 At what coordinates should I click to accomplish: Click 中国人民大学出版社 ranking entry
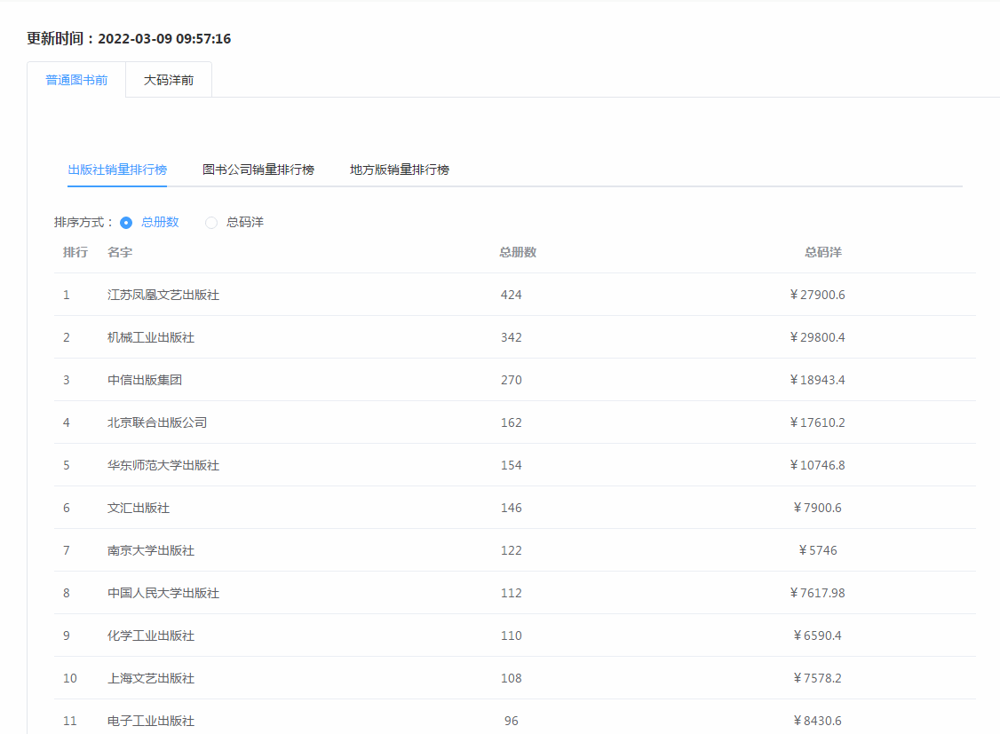(x=163, y=593)
